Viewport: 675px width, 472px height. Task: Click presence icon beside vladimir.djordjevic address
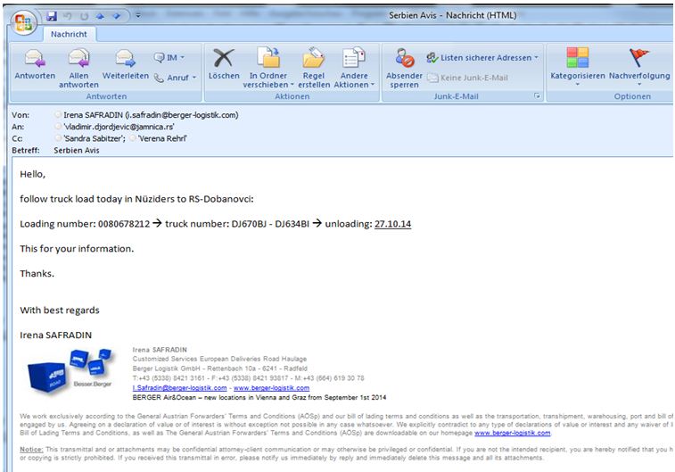pos(58,127)
